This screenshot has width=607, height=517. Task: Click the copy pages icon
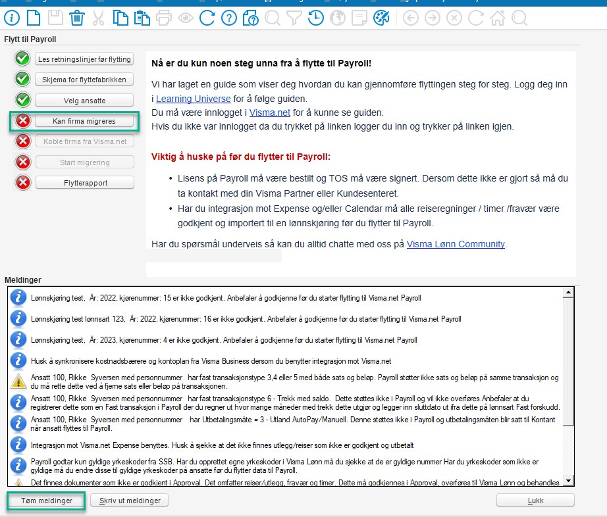point(120,18)
